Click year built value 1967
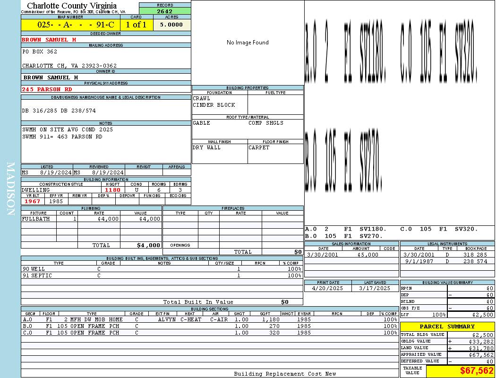This screenshot has width=496, height=378. (x=33, y=201)
